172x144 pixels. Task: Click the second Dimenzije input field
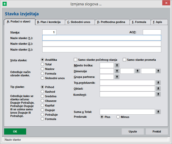click(x=127, y=71)
